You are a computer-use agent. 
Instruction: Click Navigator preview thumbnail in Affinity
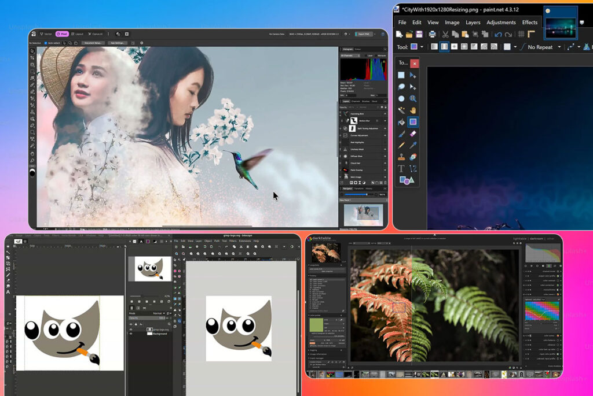pyautogui.click(x=364, y=215)
